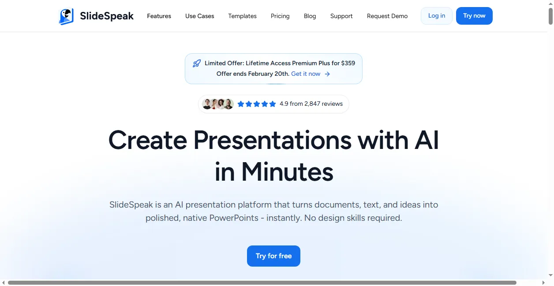Click the reviewer avatars group
This screenshot has height=286, width=554.
pyautogui.click(x=217, y=104)
